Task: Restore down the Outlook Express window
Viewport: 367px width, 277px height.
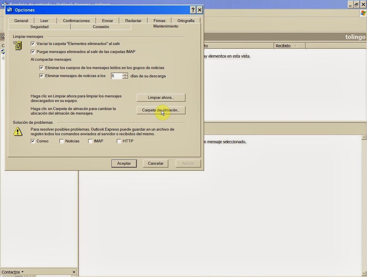Action: click(x=357, y=4)
